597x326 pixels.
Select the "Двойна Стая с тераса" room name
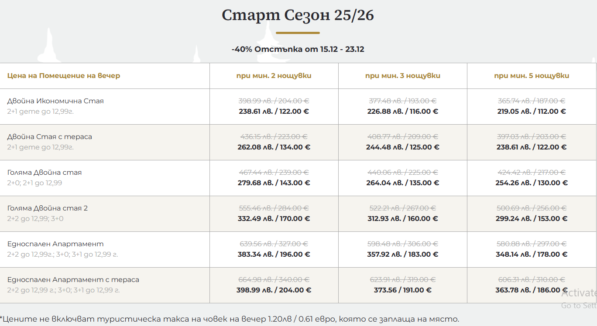tap(50, 137)
